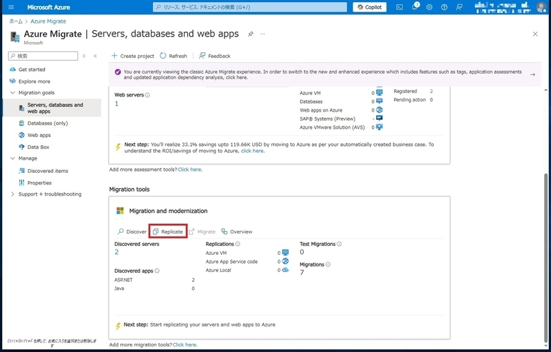The width and height of the screenshot is (551, 352).
Task: Open Copilot
Action: pos(369,7)
